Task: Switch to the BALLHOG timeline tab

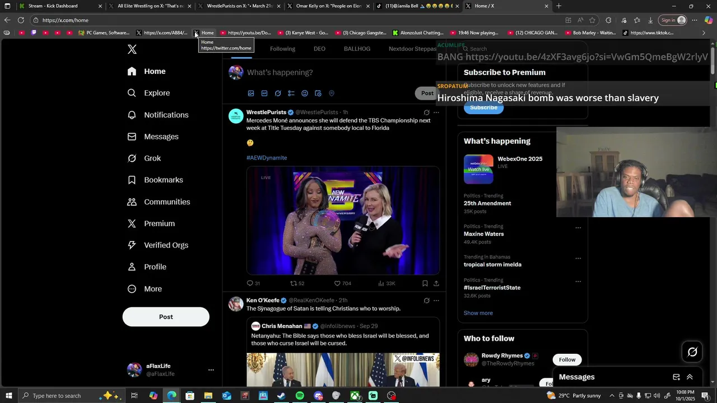Action: click(357, 49)
